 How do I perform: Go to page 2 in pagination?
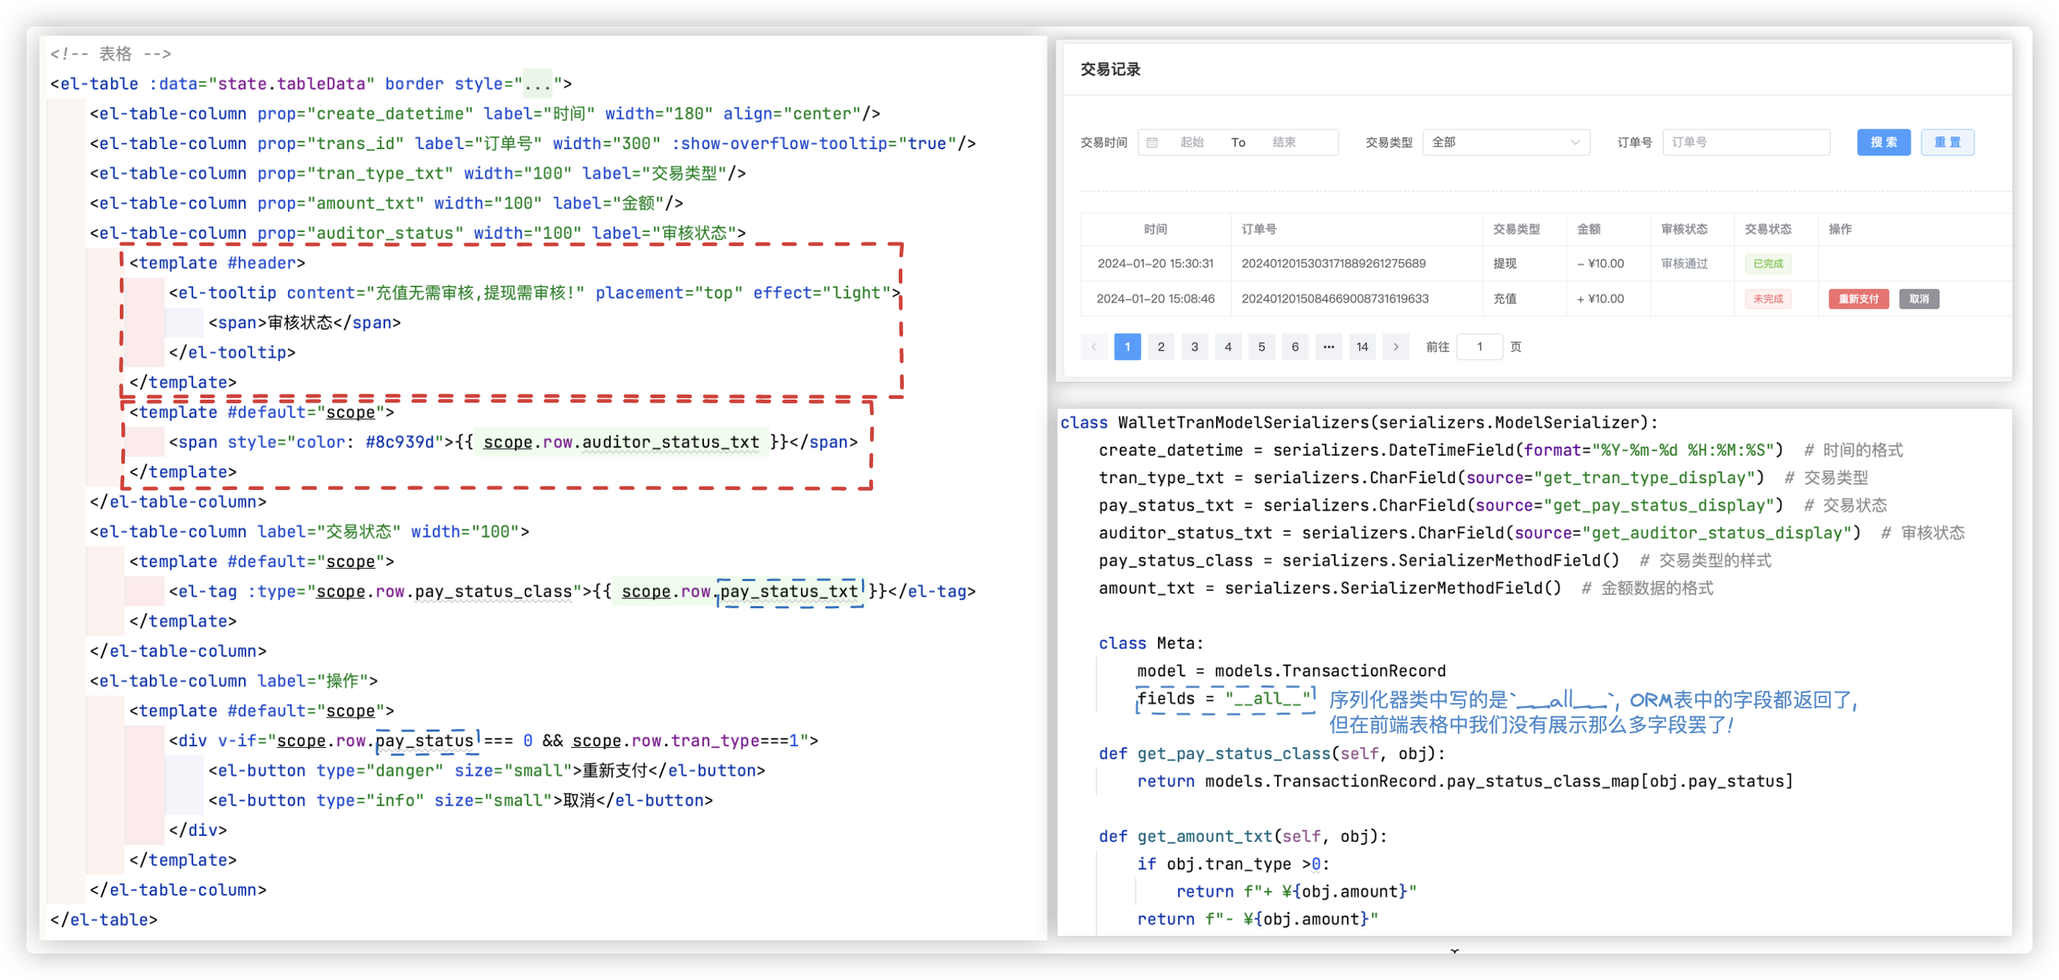point(1160,347)
